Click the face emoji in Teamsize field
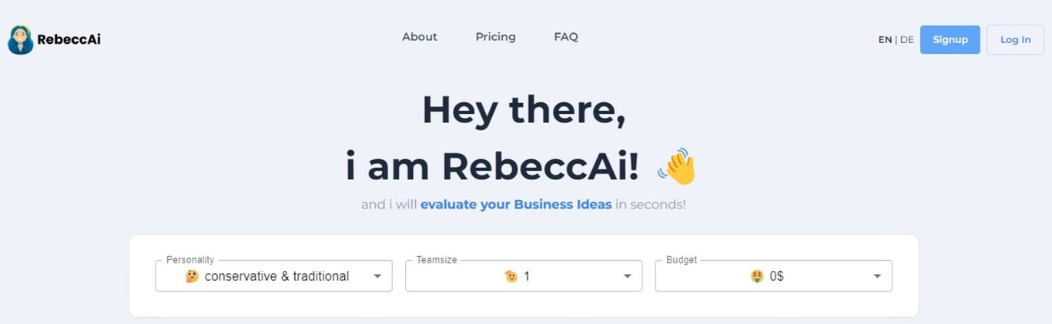The width and height of the screenshot is (1052, 324). tap(511, 276)
